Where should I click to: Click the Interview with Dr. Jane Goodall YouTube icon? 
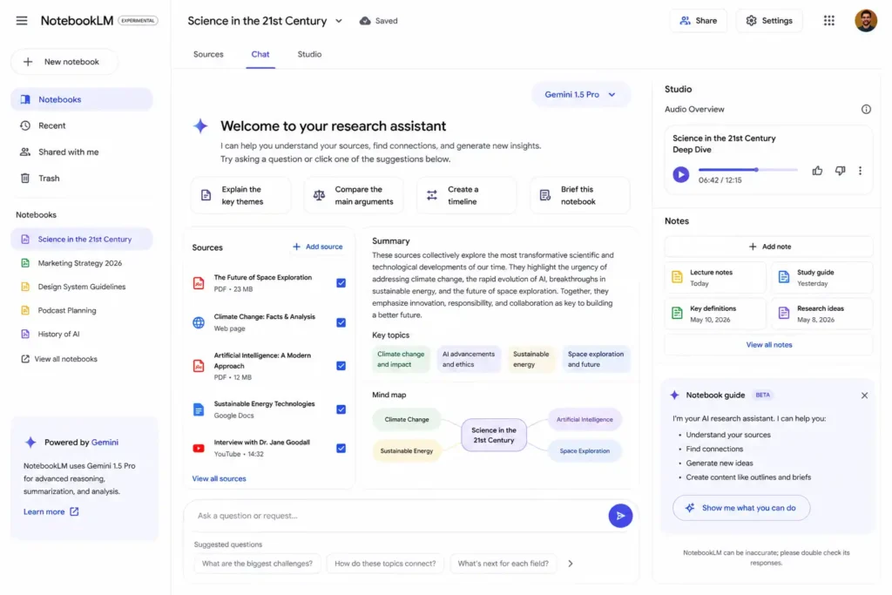pyautogui.click(x=199, y=449)
